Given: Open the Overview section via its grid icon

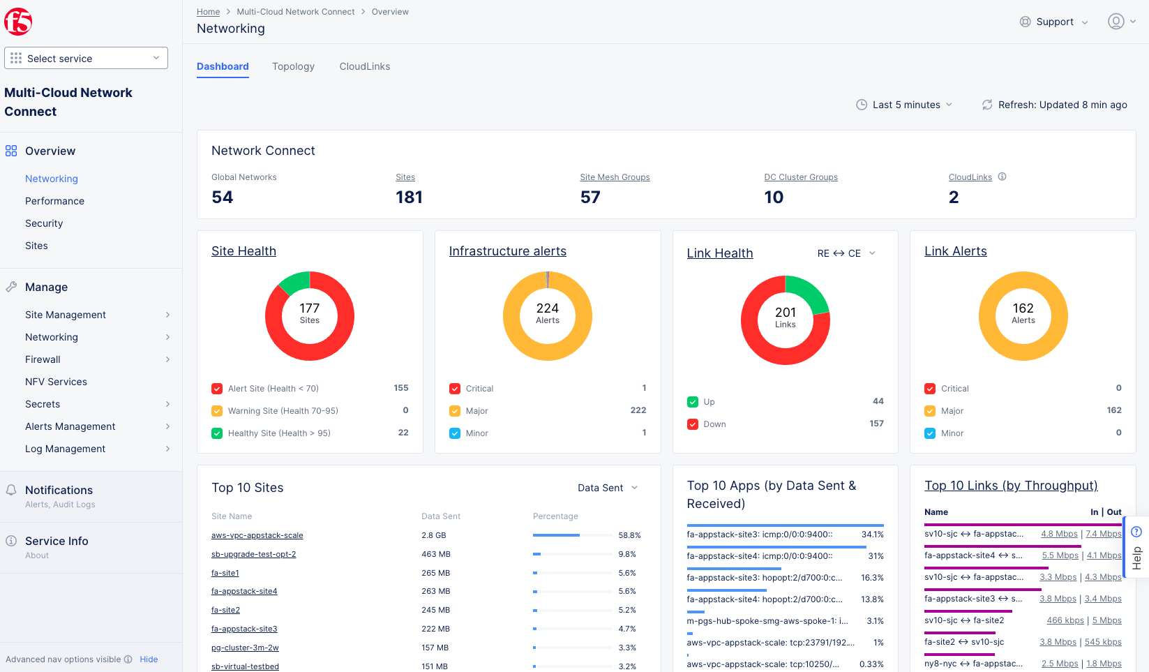Looking at the screenshot, I should coord(10,151).
